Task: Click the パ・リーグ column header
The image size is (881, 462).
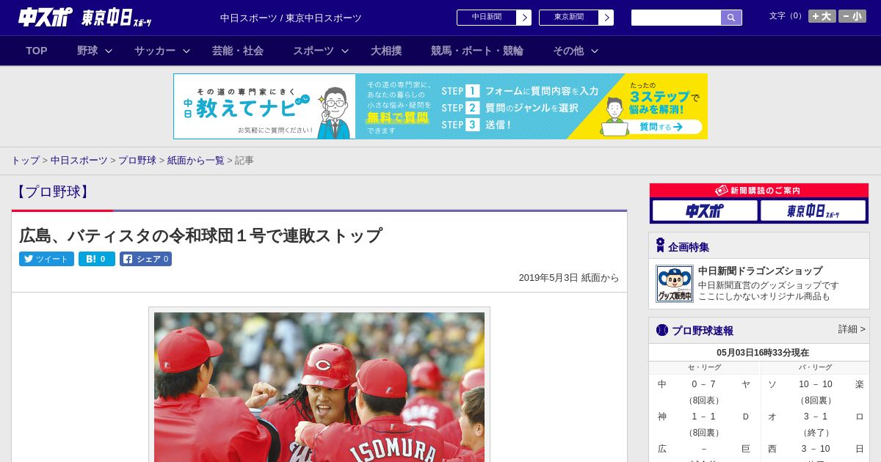Action: [815, 367]
